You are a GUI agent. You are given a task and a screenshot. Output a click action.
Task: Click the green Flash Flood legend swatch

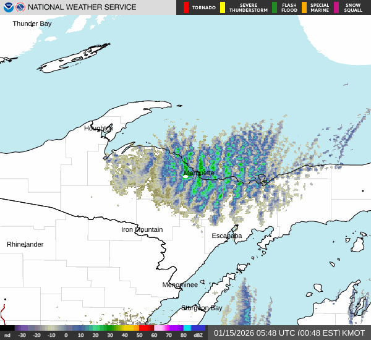tap(275, 7)
